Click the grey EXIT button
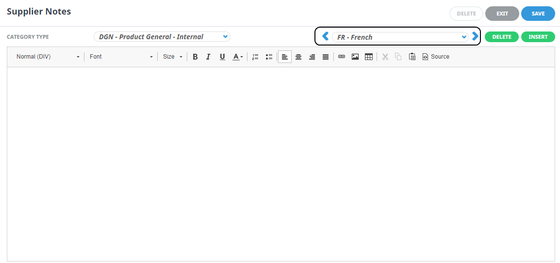This screenshot has width=560, height=263. tap(502, 14)
